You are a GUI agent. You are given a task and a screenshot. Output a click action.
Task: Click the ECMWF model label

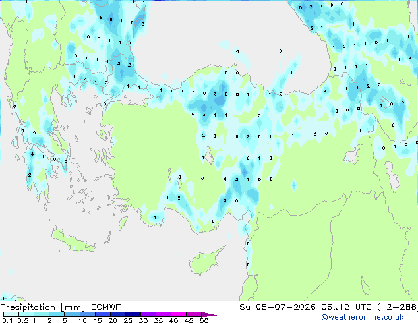tap(106, 307)
